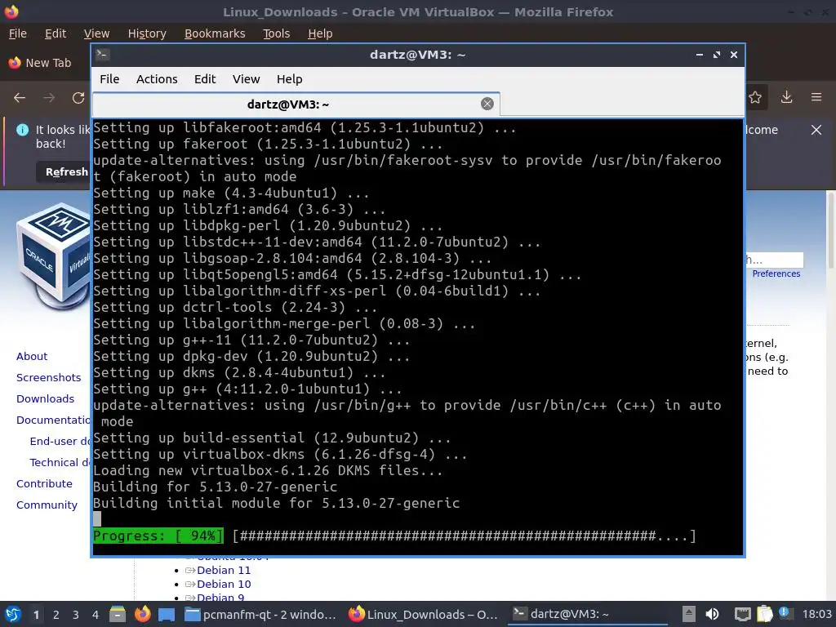
Task: Open the Screenshots link
Action: 48,377
